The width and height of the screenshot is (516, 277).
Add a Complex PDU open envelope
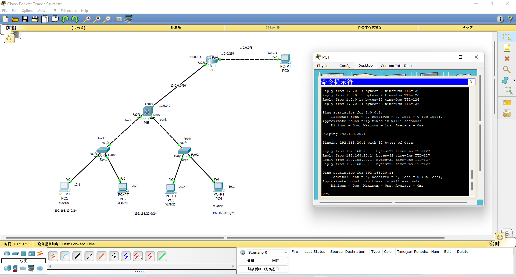[507, 113]
